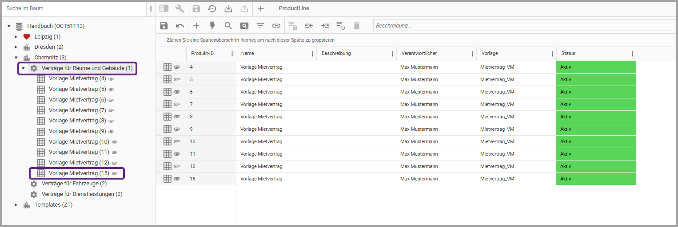Click the undo arrow in grid toolbar
Screen dimensions: 678x227
click(180, 26)
